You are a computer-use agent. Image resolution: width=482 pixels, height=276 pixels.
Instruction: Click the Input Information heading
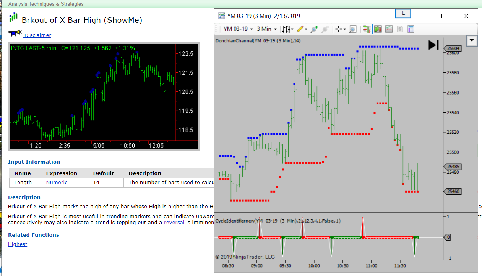pos(34,162)
